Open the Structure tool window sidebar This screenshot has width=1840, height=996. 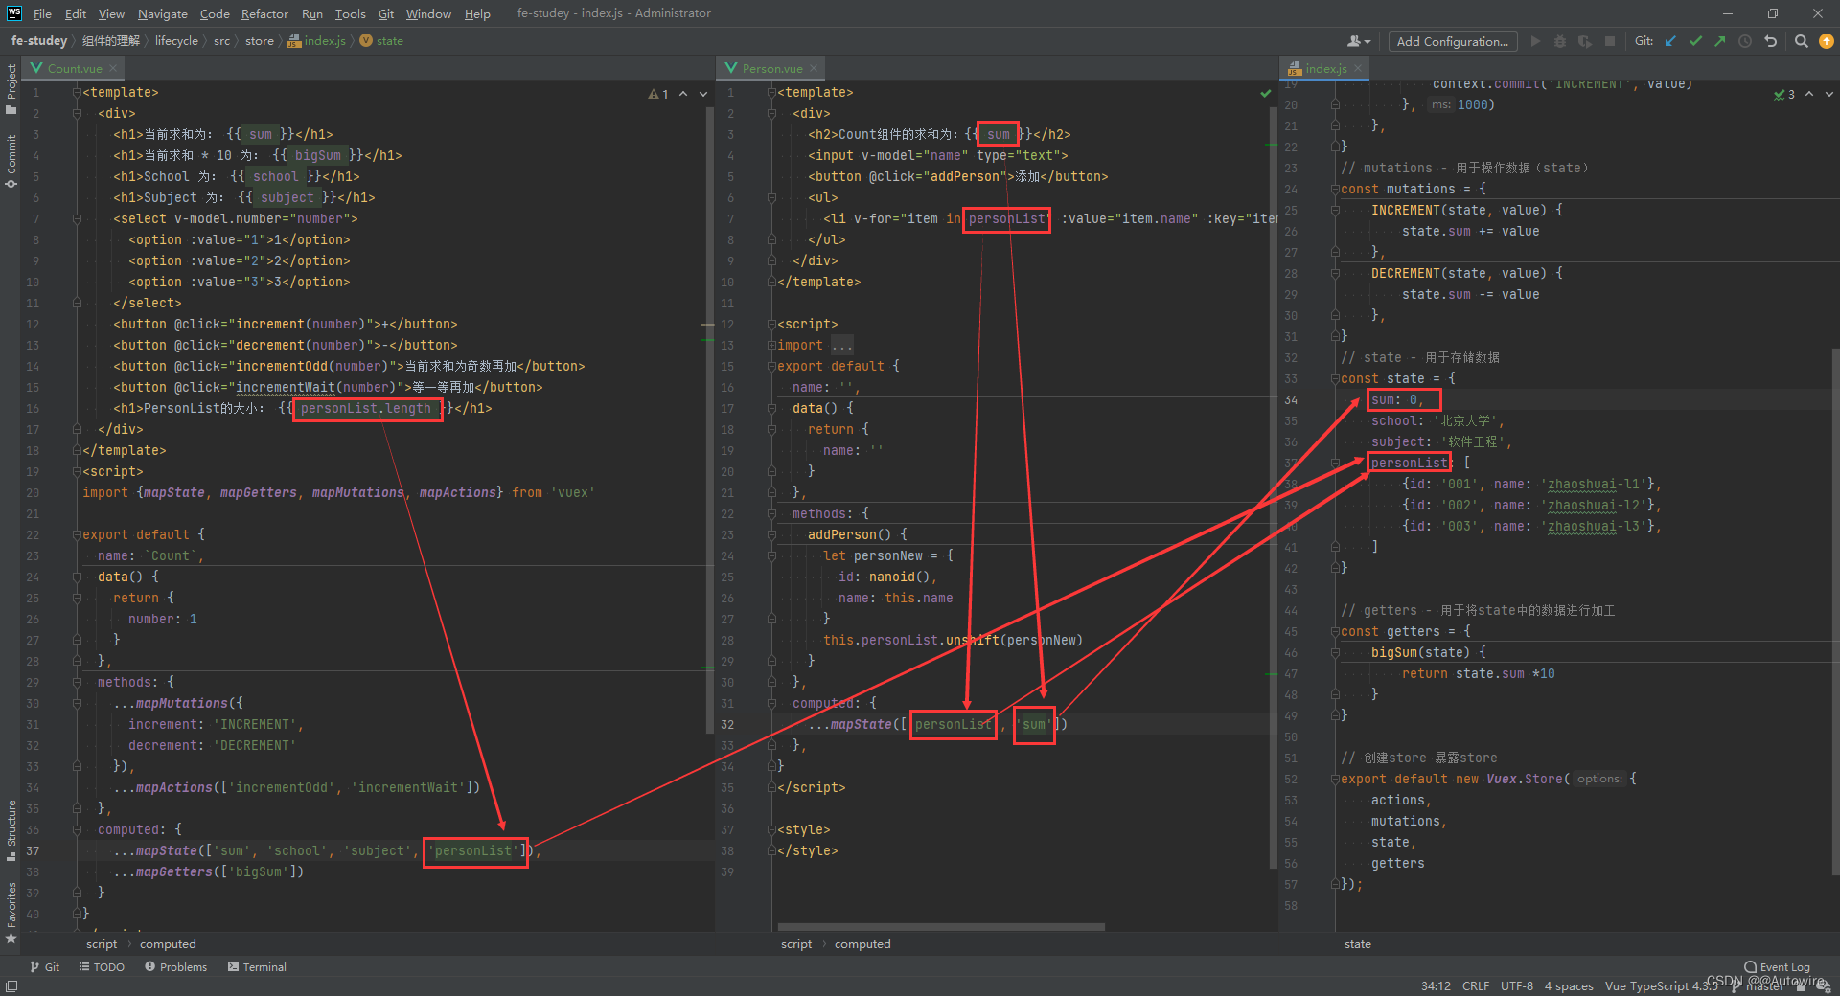(x=11, y=829)
